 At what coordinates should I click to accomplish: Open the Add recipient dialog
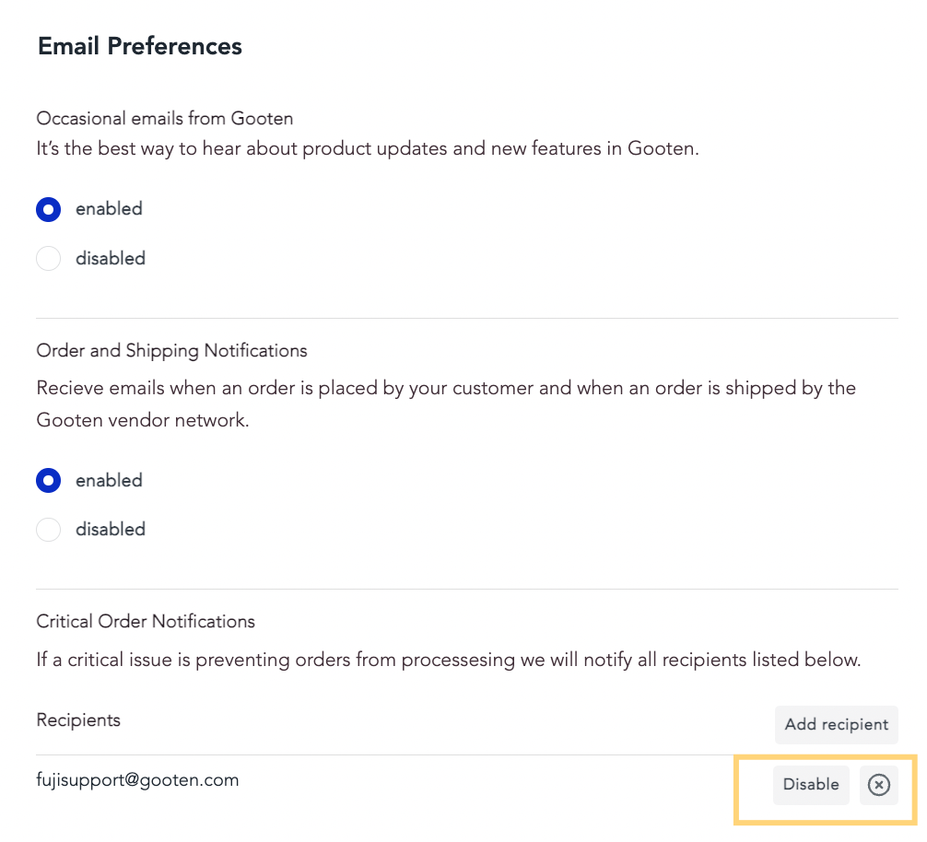tap(836, 724)
